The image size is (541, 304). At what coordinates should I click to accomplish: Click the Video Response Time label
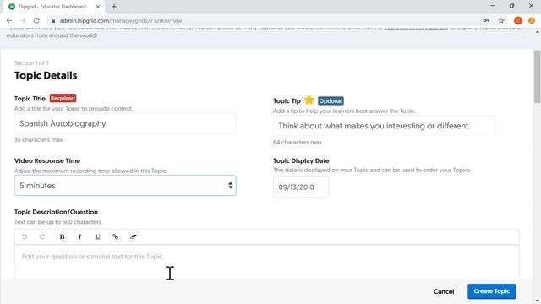coord(47,160)
